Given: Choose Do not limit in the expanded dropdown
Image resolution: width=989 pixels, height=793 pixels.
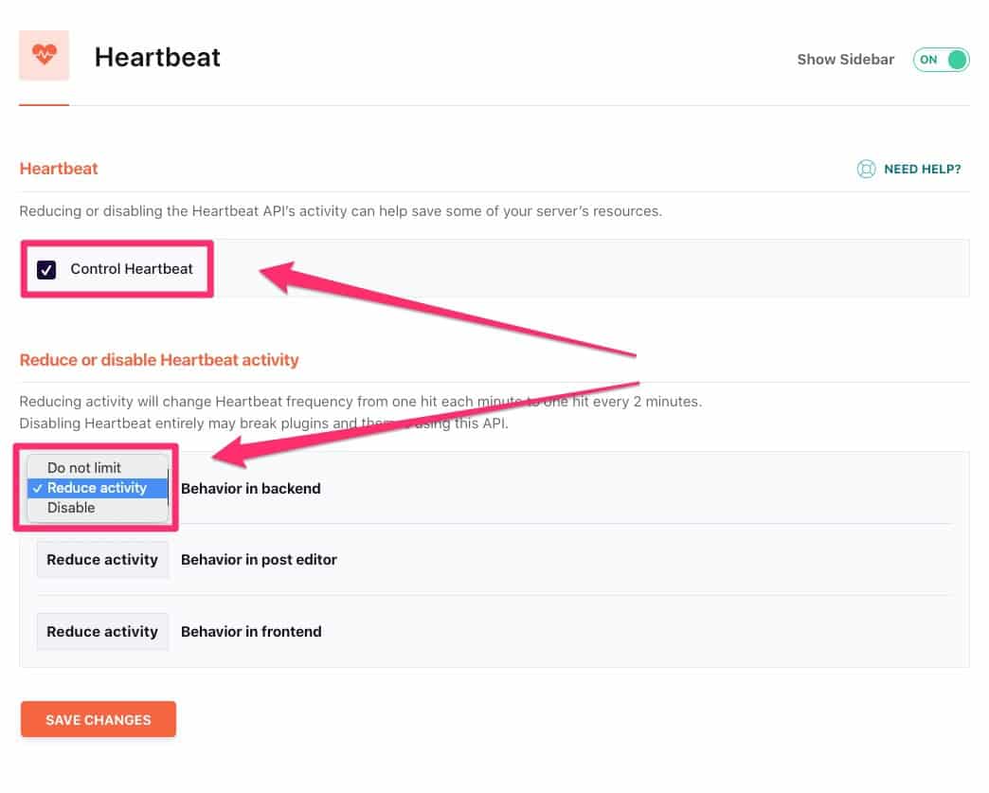Looking at the screenshot, I should pos(84,467).
